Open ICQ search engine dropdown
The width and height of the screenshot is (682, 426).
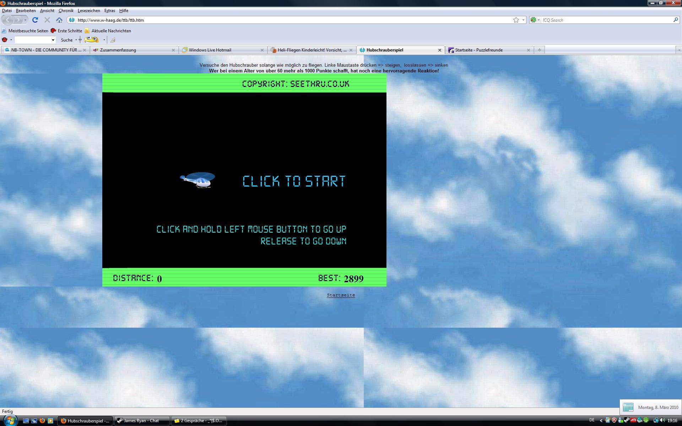tap(535, 20)
